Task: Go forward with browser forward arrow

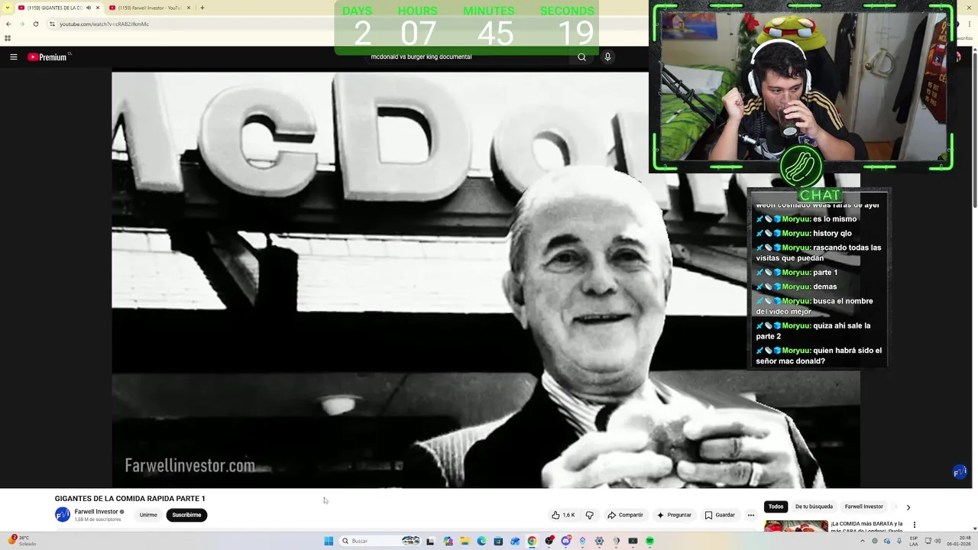Action: [x=21, y=24]
